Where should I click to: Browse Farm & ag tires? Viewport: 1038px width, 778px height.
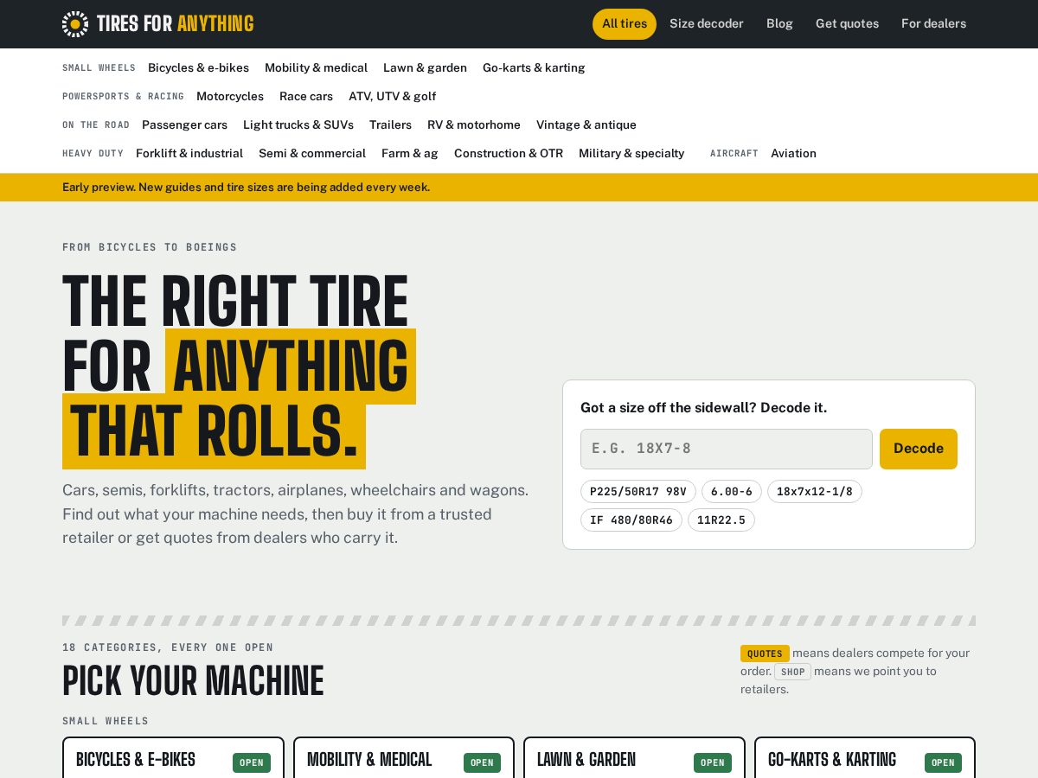tap(410, 153)
